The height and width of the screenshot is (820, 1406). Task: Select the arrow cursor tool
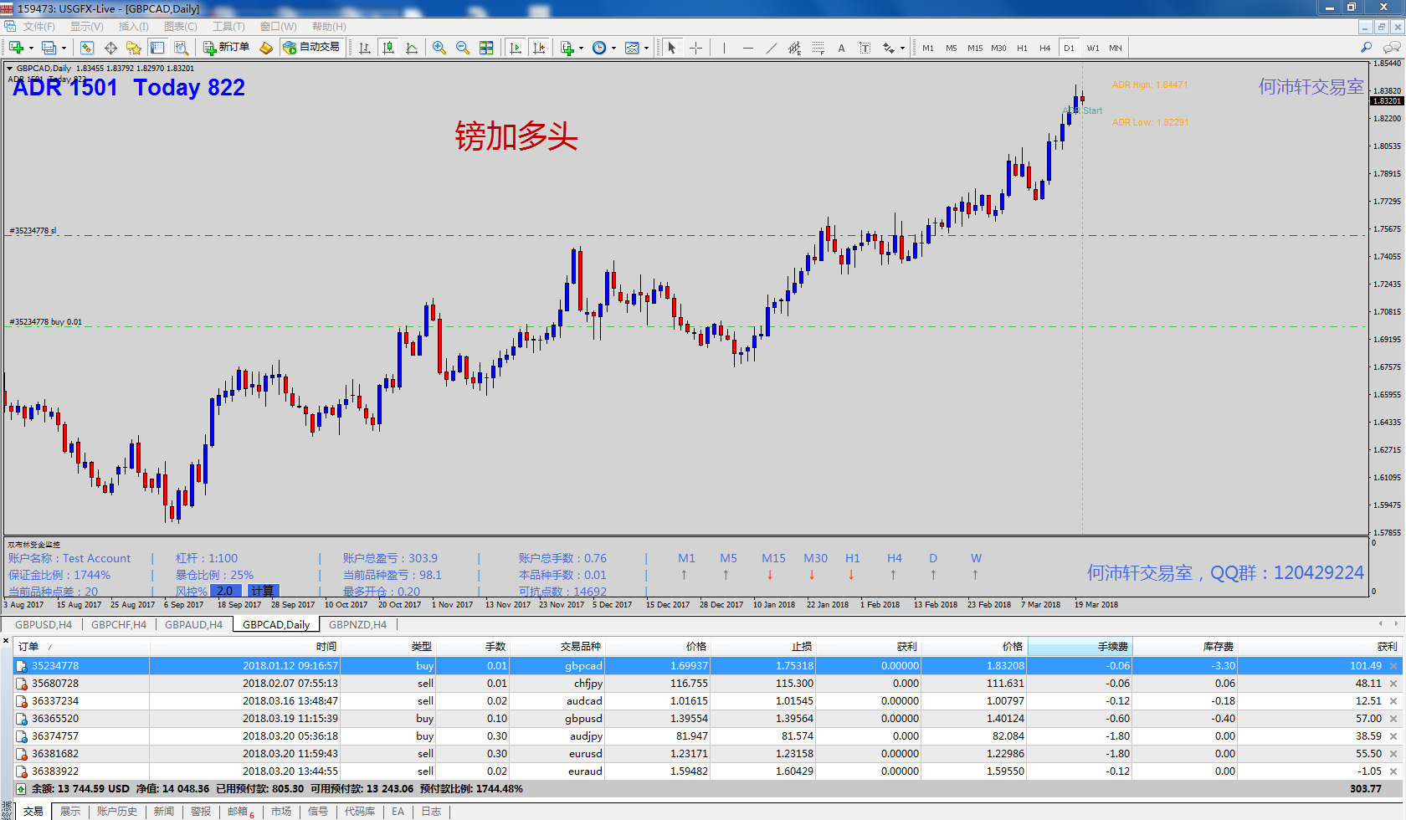[671, 48]
